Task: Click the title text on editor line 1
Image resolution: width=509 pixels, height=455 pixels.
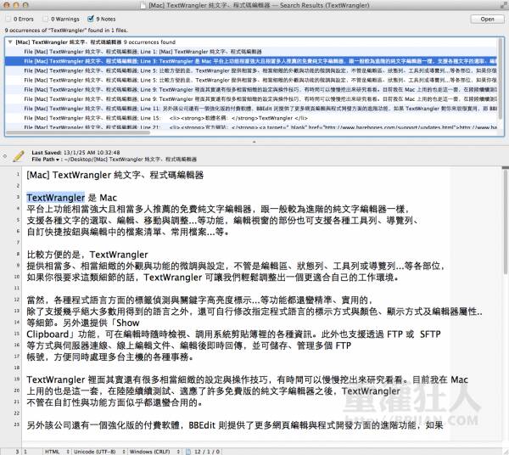Action: pos(115,175)
